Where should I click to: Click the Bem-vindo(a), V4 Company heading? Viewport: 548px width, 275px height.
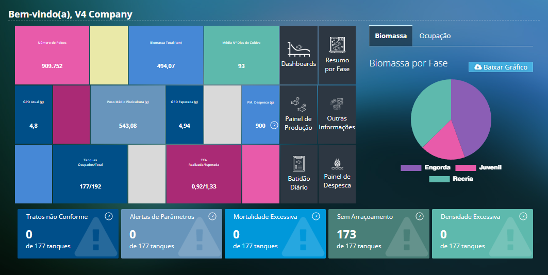[x=70, y=14]
